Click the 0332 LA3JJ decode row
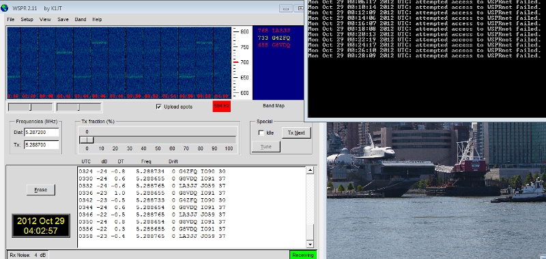The height and width of the screenshot is (259, 546). pyautogui.click(x=152, y=186)
